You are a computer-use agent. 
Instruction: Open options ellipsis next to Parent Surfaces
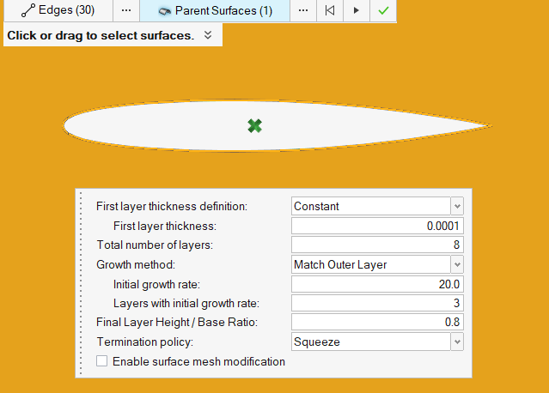click(302, 11)
